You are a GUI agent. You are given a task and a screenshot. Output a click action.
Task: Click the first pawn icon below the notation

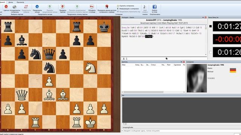point(124,58)
